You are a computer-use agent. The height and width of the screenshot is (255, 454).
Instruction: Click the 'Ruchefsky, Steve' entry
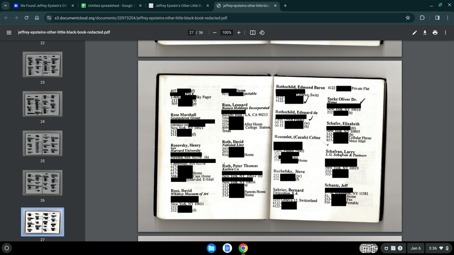pos(289,171)
